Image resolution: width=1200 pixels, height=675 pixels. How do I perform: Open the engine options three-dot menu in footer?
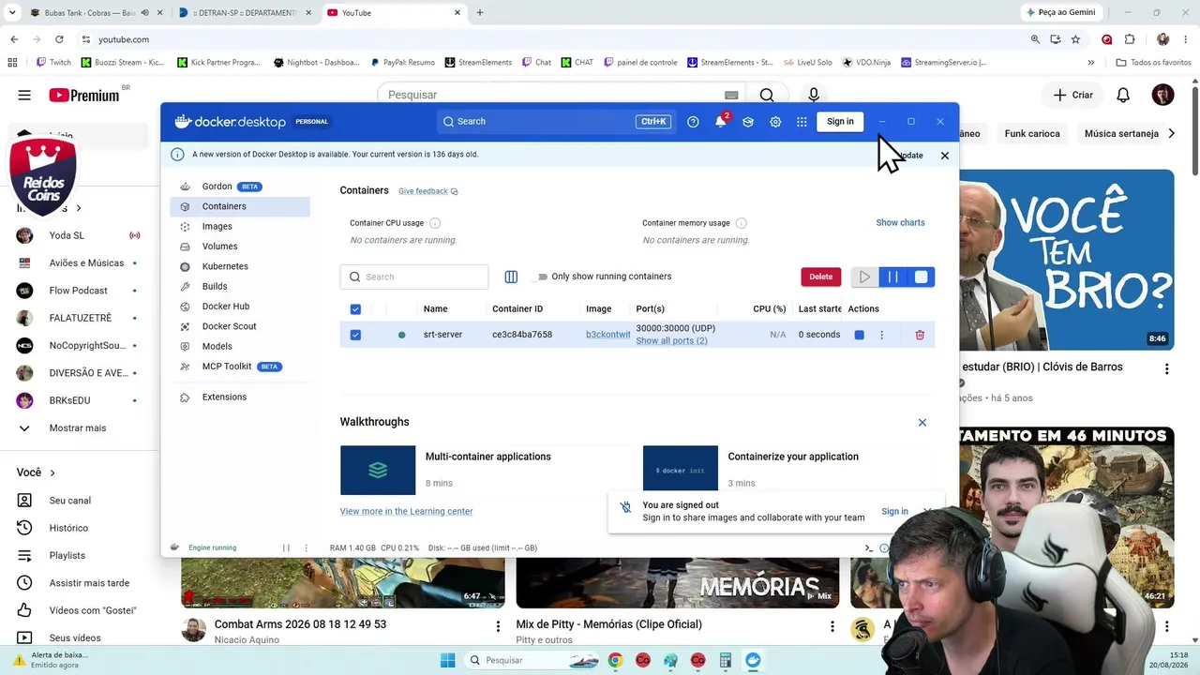(x=306, y=547)
